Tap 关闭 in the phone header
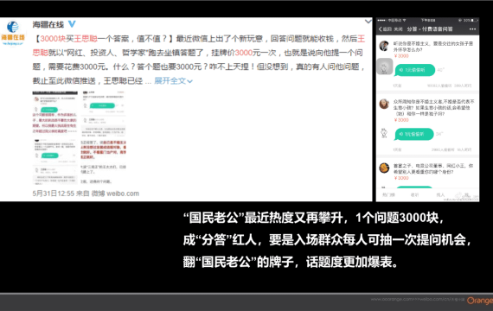The width and height of the screenshot is (493, 311). (x=399, y=29)
